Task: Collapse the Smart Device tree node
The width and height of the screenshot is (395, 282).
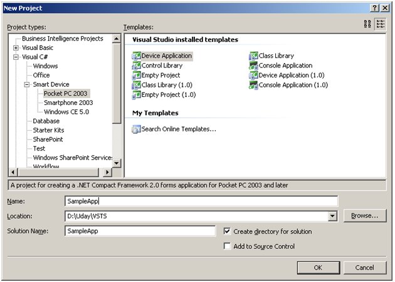Action: [27, 84]
